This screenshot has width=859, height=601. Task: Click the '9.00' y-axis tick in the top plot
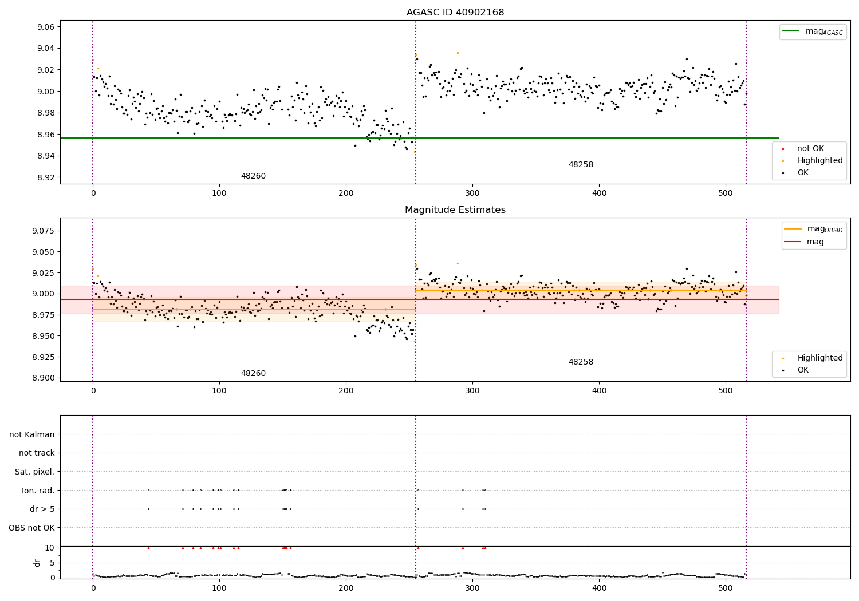45,92
